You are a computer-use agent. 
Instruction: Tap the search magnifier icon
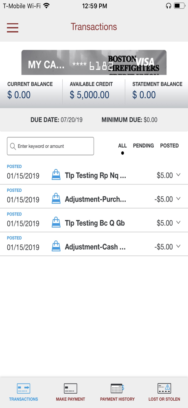(13, 146)
